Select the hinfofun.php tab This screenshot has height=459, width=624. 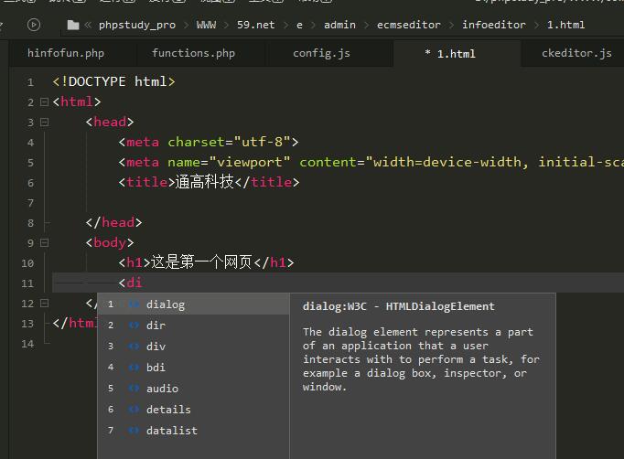(x=66, y=53)
